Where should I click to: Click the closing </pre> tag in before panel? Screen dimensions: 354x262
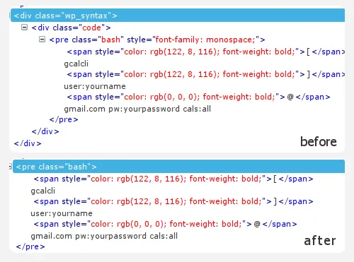point(64,119)
